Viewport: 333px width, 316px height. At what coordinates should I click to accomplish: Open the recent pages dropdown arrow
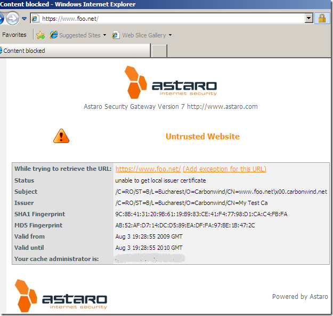(x=24, y=19)
